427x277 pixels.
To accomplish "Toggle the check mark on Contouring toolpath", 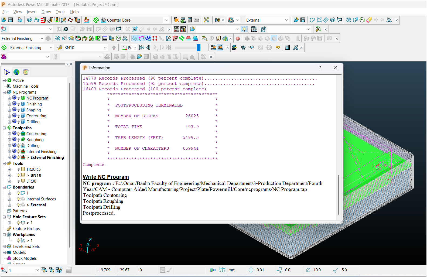I will coord(14,133).
